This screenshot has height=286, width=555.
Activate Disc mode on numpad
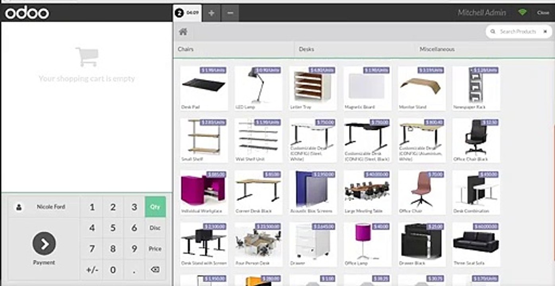coord(155,228)
